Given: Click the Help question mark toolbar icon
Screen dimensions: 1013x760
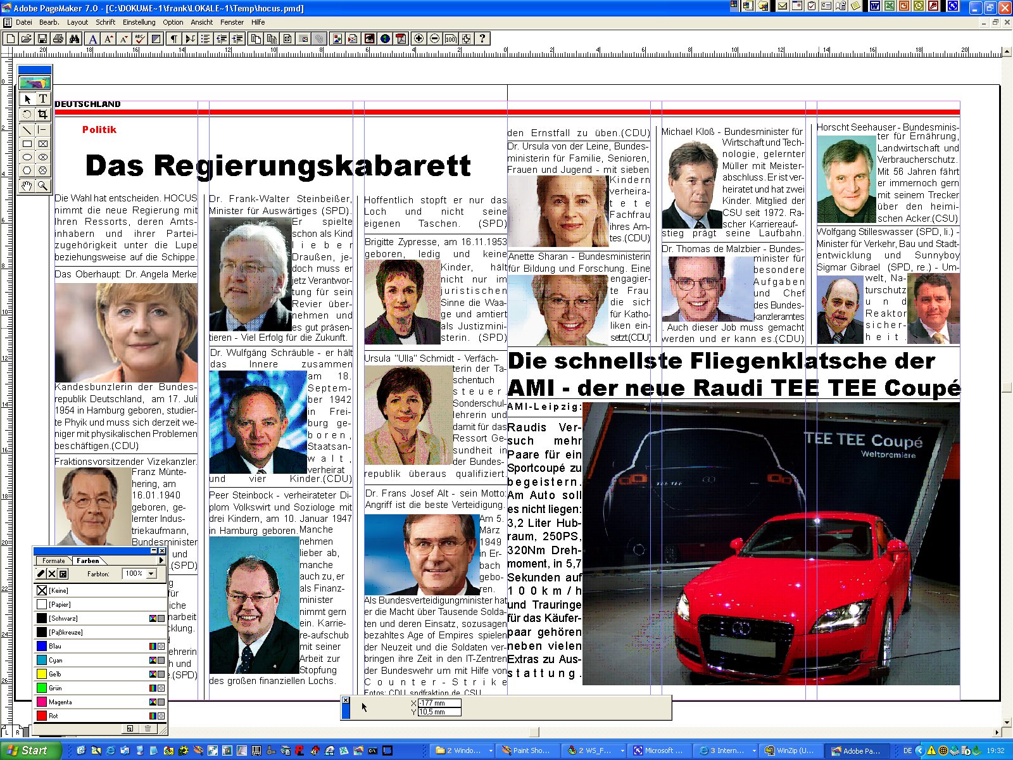Looking at the screenshot, I should 482,39.
